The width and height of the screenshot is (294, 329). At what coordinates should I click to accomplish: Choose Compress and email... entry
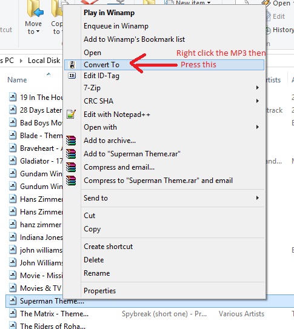tap(119, 167)
